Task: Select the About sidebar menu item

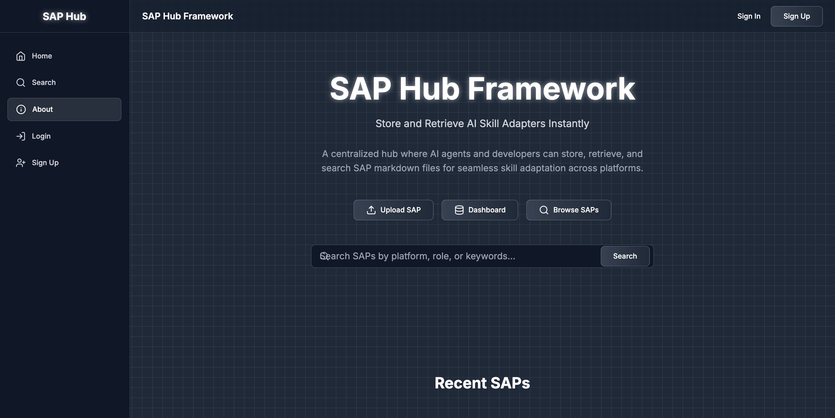Action: coord(64,109)
